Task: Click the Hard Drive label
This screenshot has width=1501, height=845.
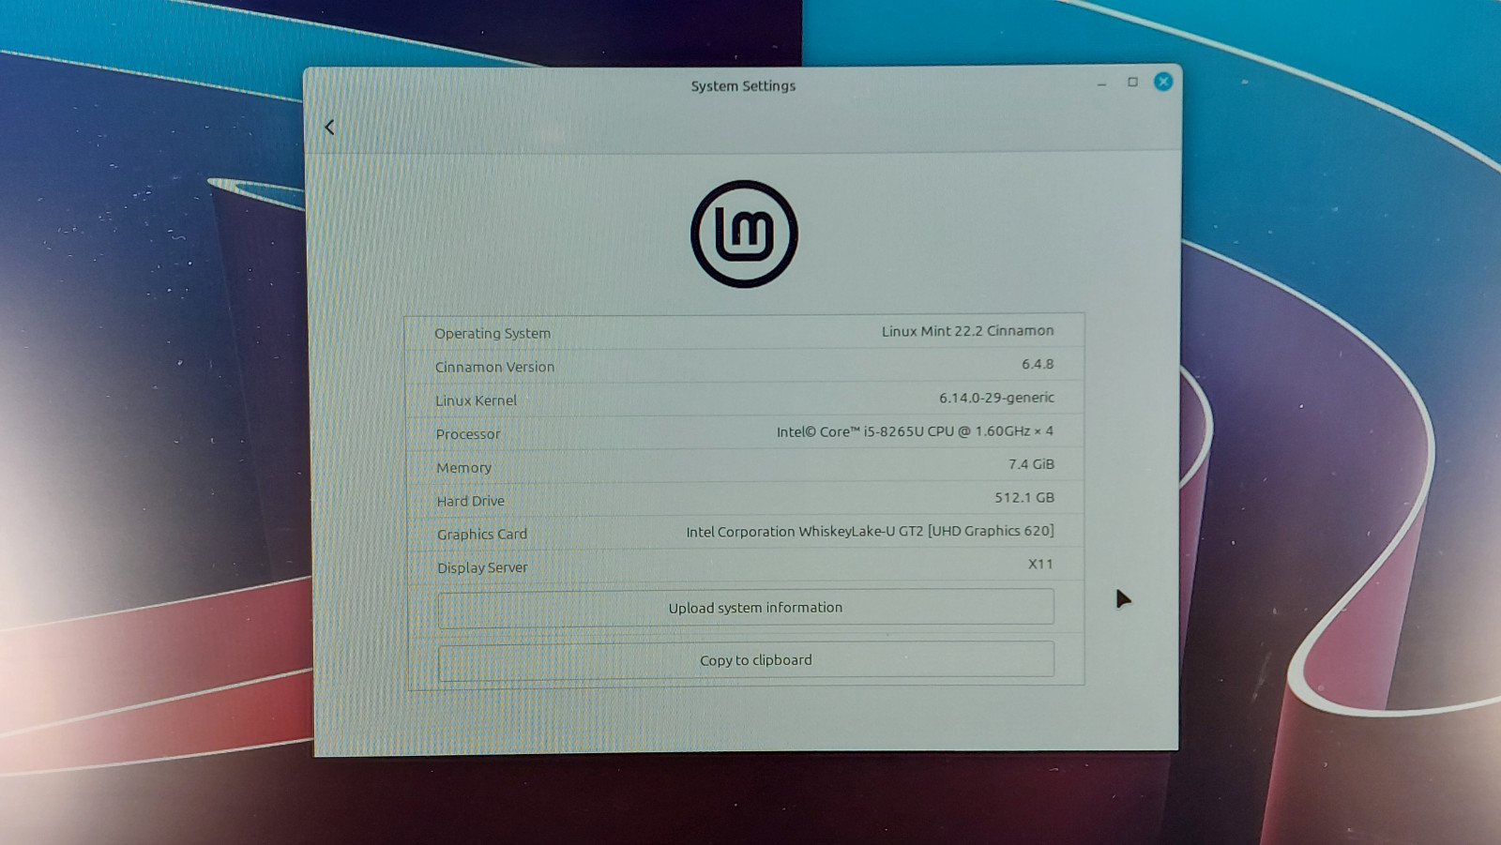Action: (x=470, y=502)
